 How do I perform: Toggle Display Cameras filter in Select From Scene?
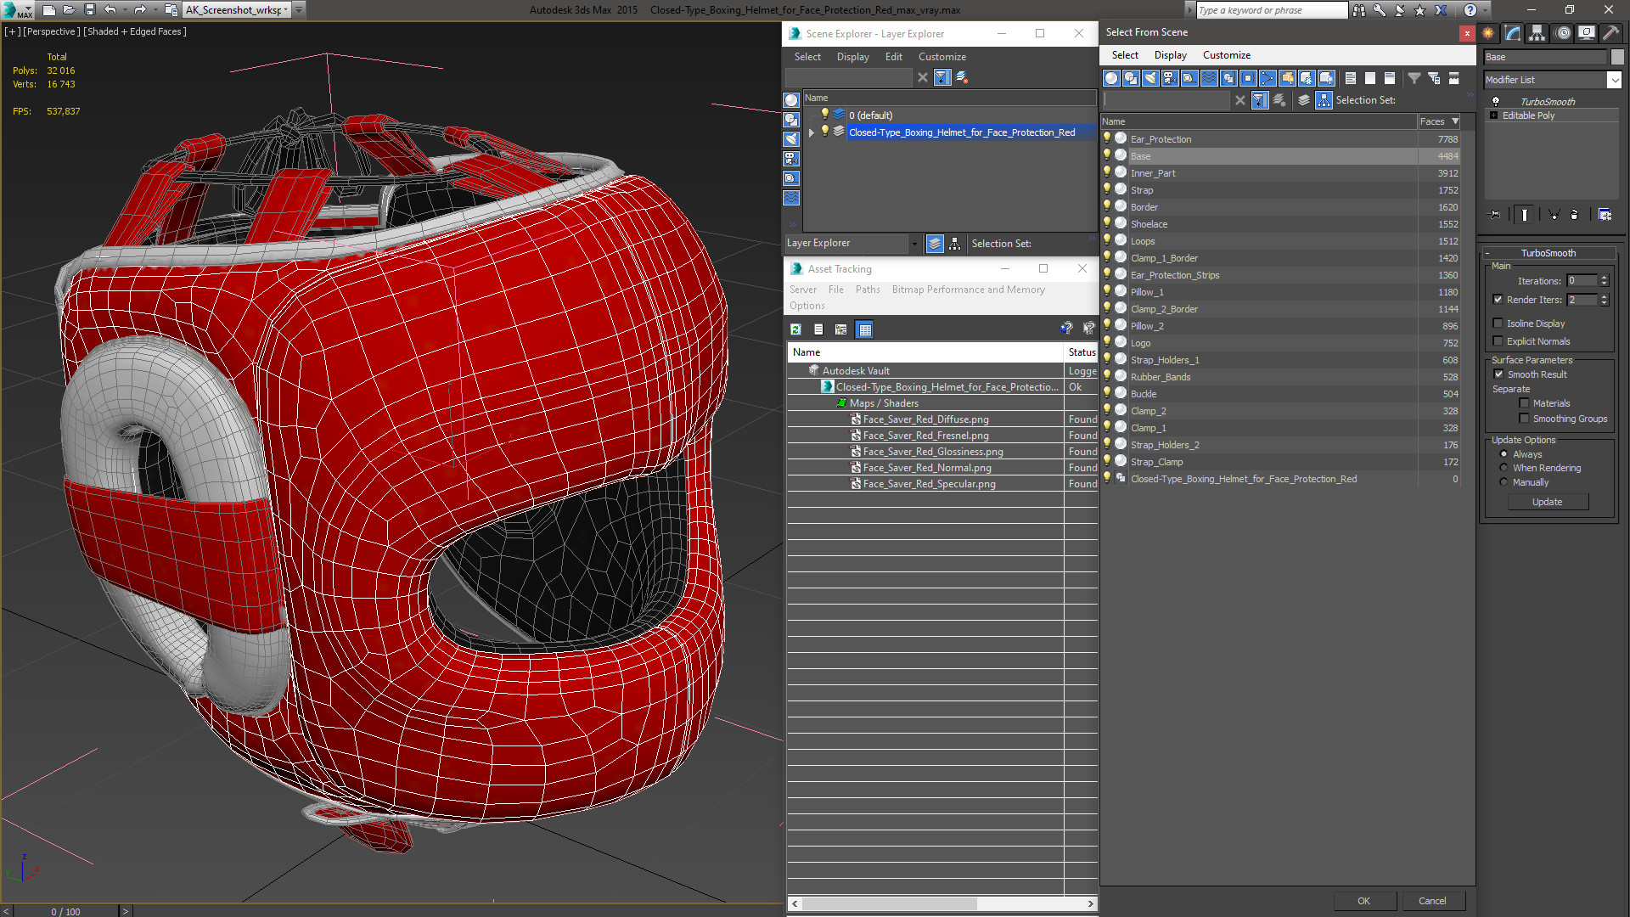[1170, 78]
